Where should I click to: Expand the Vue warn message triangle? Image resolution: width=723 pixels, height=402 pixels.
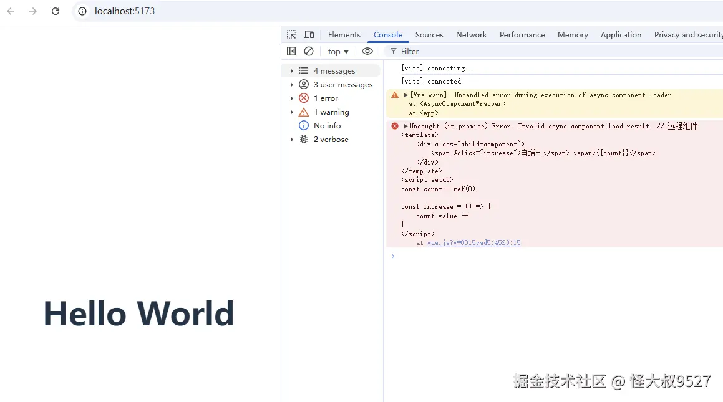(x=405, y=95)
